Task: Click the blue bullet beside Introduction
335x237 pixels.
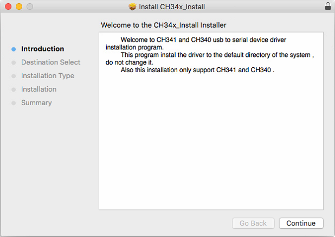Action: 14,49
